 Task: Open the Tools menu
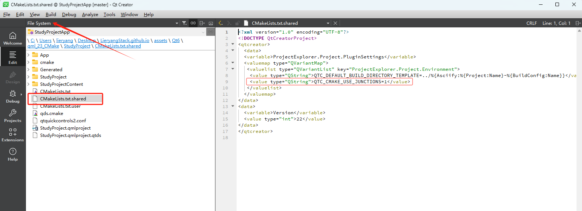pos(109,15)
